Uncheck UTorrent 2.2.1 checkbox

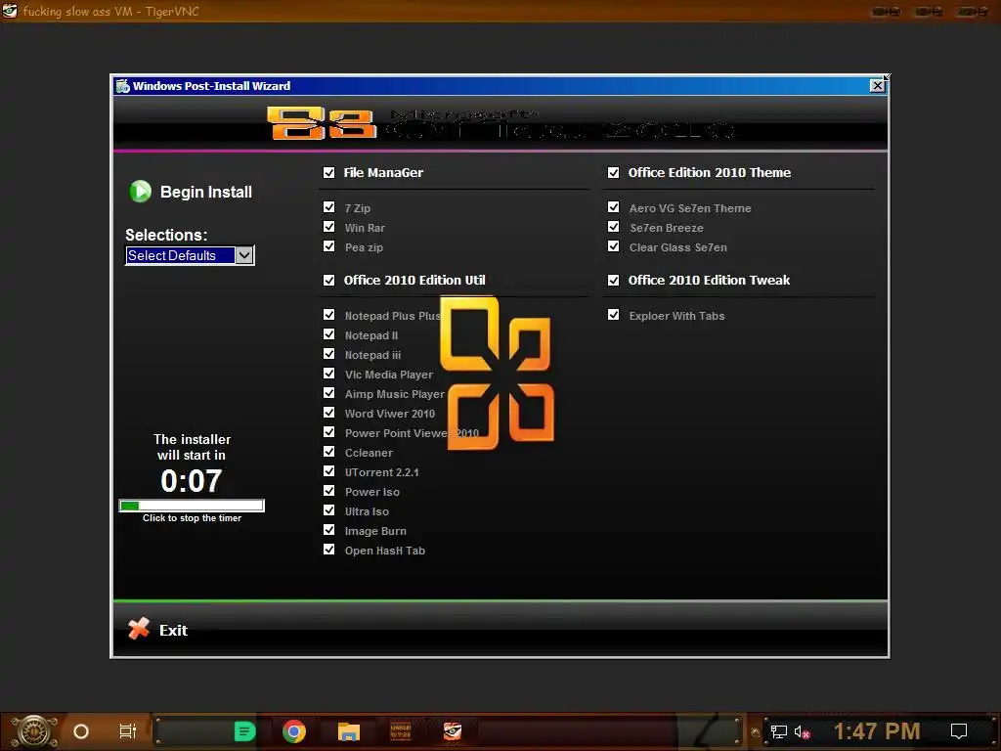click(x=328, y=470)
